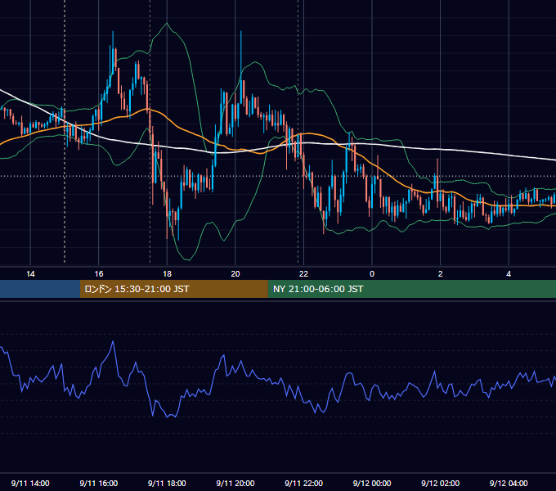Click hour label 16 on price chart axis

[99, 274]
